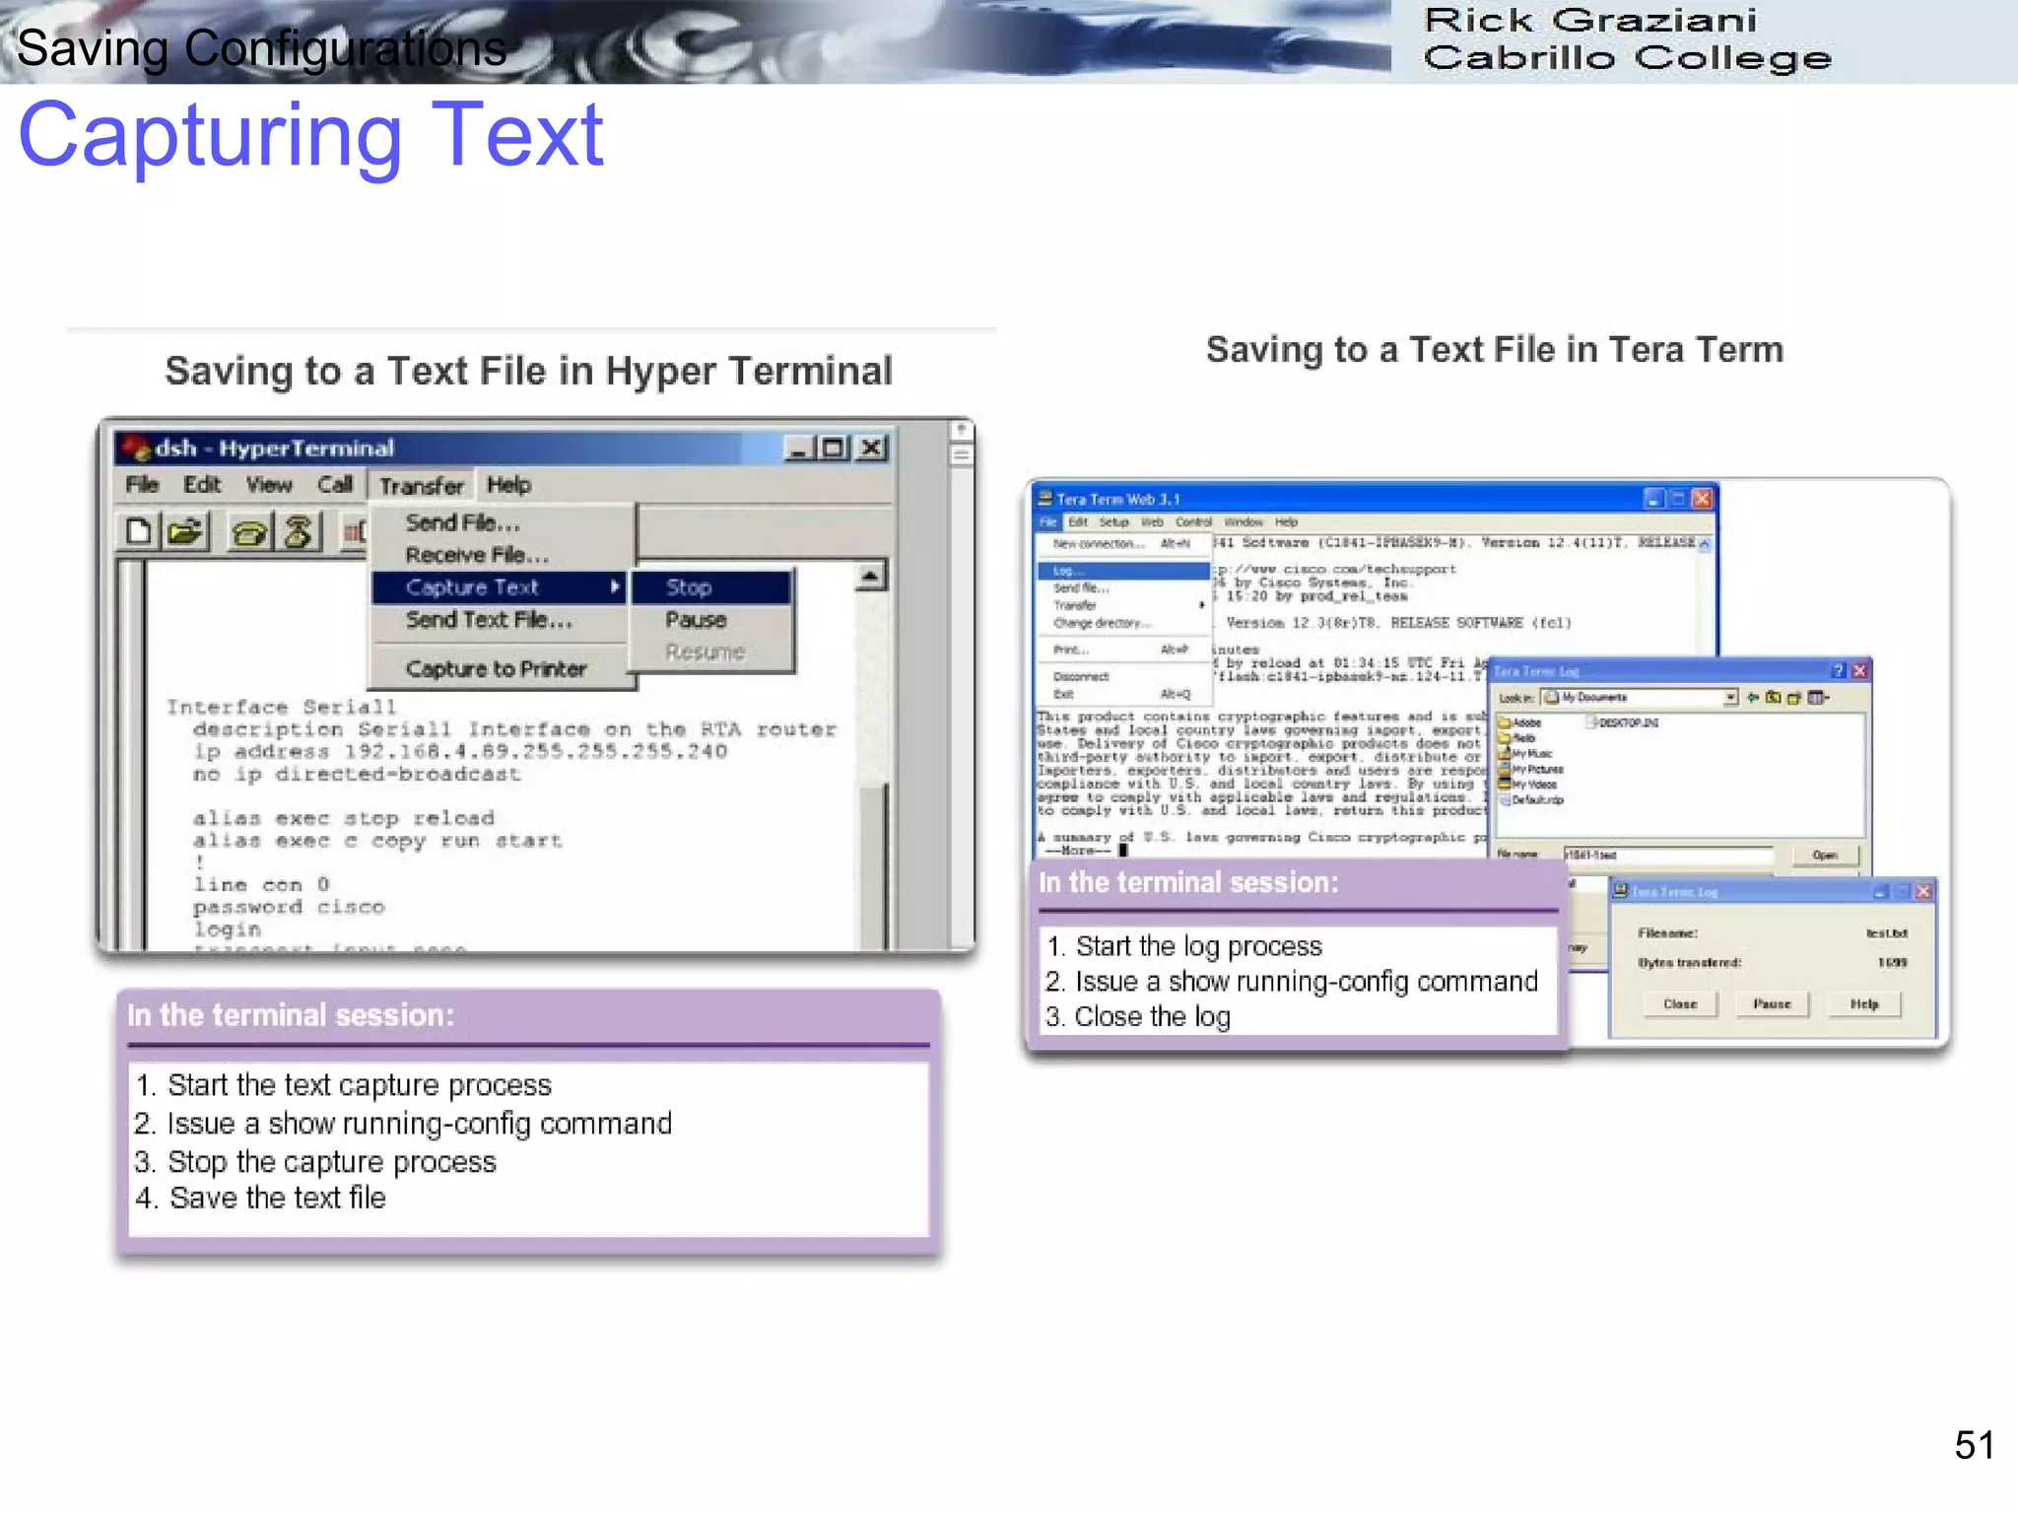
Task: Select the DESKTOP.INI file in file list
Action: [x=1623, y=723]
